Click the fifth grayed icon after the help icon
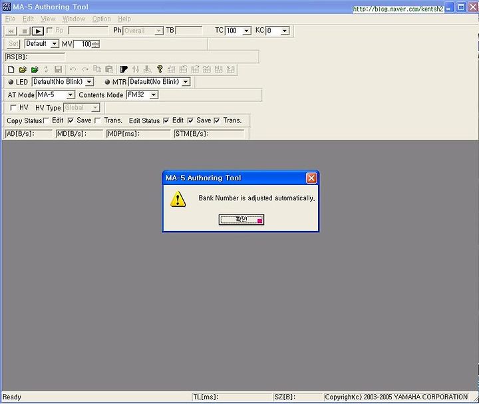The height and width of the screenshot is (404, 479). [x=219, y=69]
